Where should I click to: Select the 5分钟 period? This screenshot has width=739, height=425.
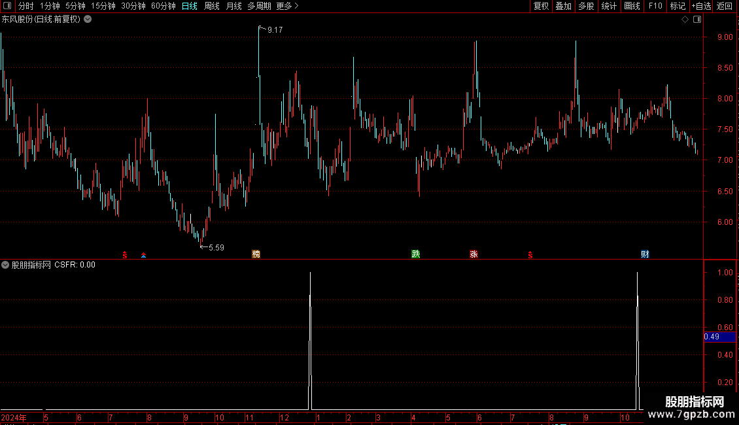[75, 6]
